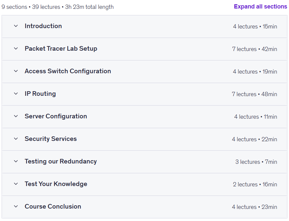Open the IP Routing chevron arrow
Image resolution: width=289 pixels, height=221 pixels.
[16, 94]
